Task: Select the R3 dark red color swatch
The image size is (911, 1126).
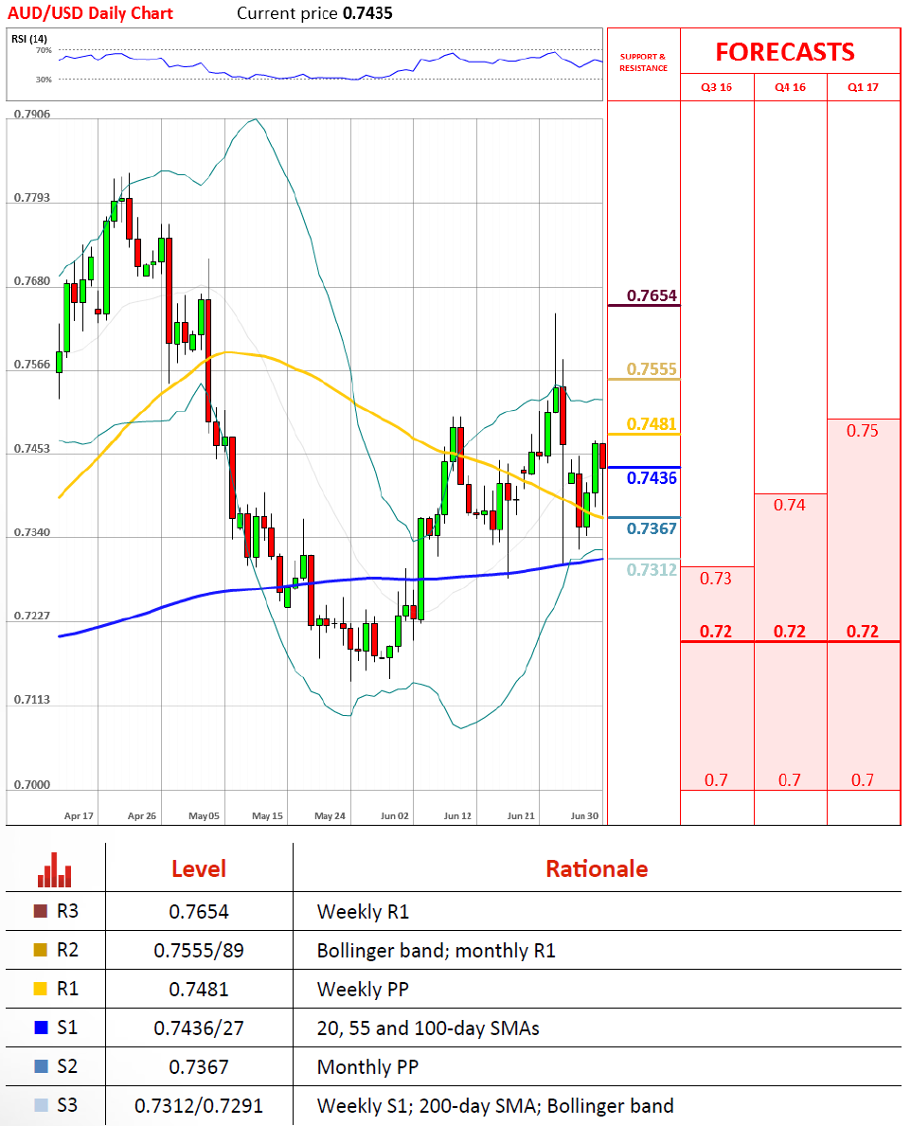Action: point(41,911)
